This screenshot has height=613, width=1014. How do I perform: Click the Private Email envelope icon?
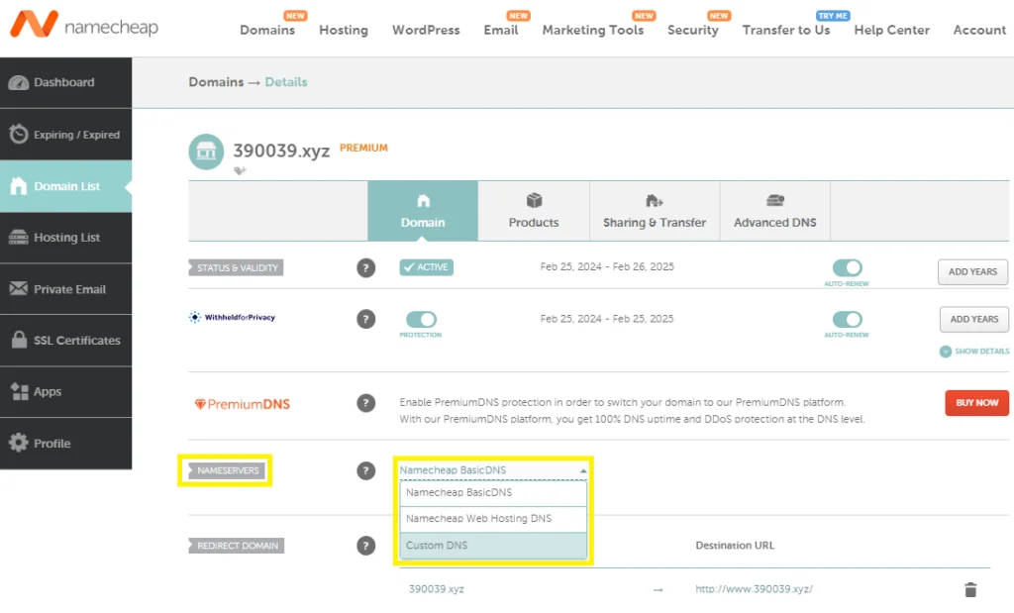pos(18,288)
